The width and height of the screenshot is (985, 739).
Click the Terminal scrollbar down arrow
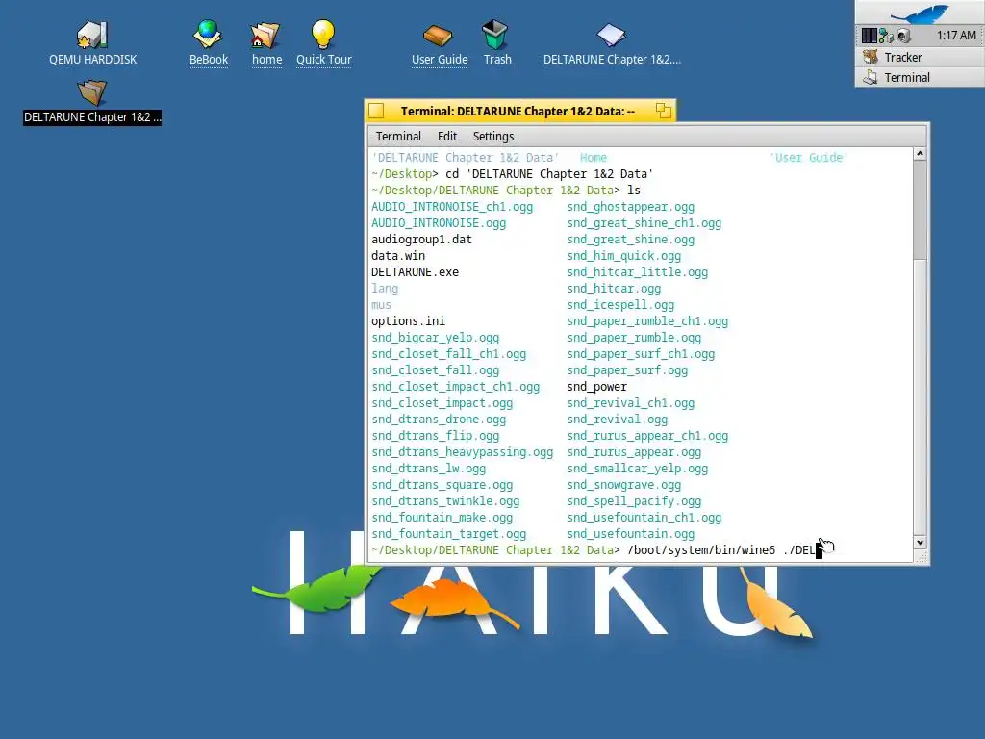point(920,543)
